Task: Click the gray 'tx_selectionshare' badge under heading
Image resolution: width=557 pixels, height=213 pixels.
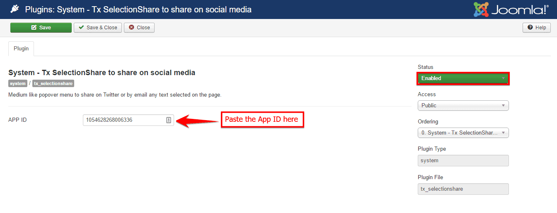Action: tap(53, 84)
